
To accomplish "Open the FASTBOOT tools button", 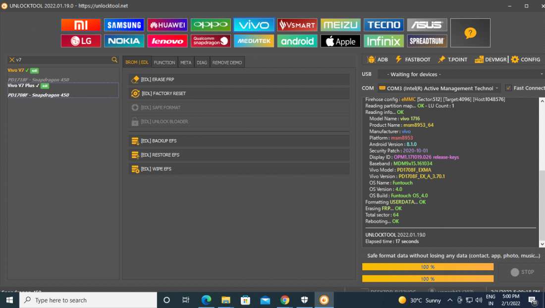I will pos(413,59).
